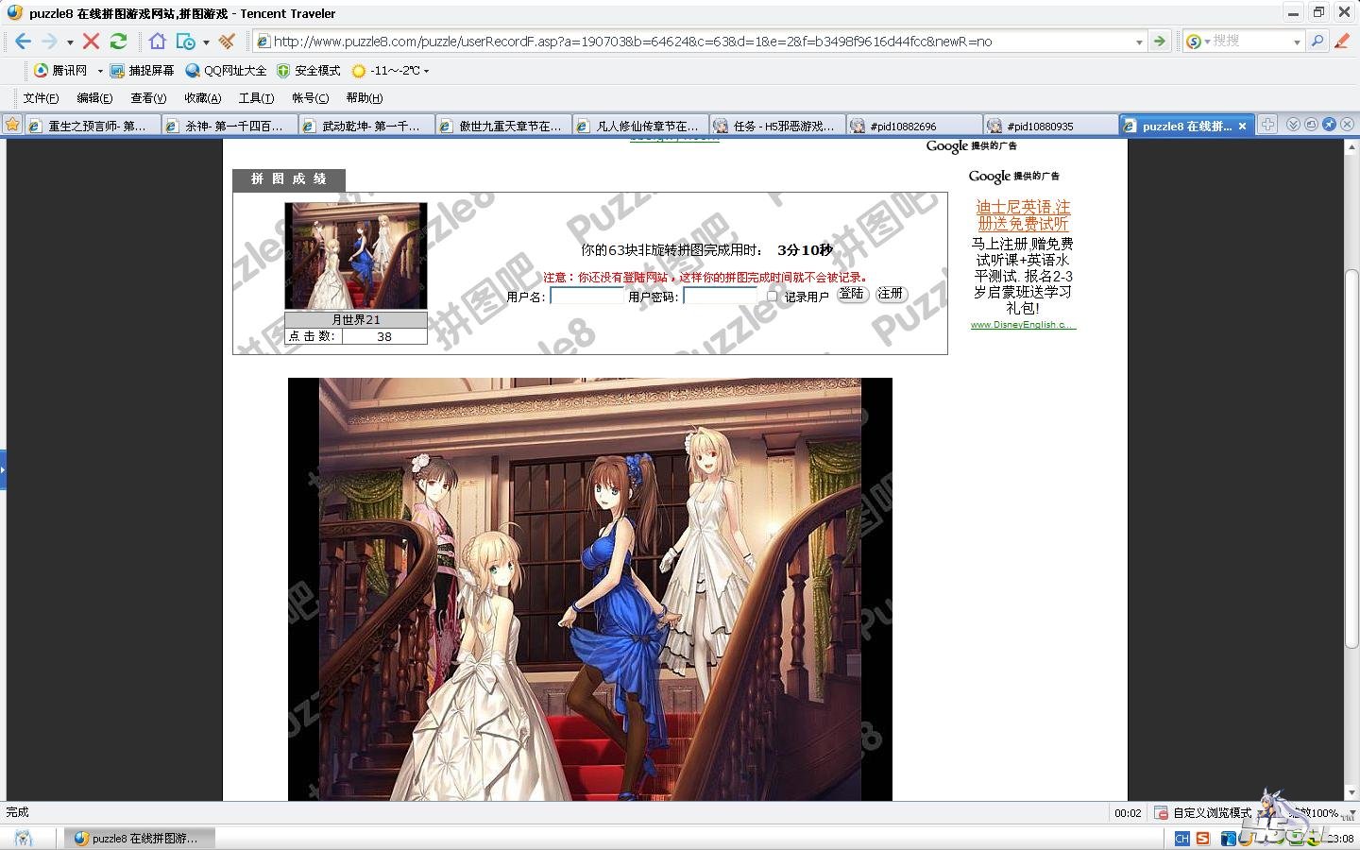Open the 迪士尼英语 注册送免费试听 ad link
Screen dimensions: 1360x850
1023,215
